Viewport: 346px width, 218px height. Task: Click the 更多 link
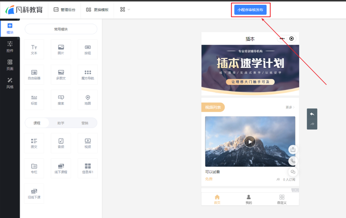pyautogui.click(x=290, y=107)
